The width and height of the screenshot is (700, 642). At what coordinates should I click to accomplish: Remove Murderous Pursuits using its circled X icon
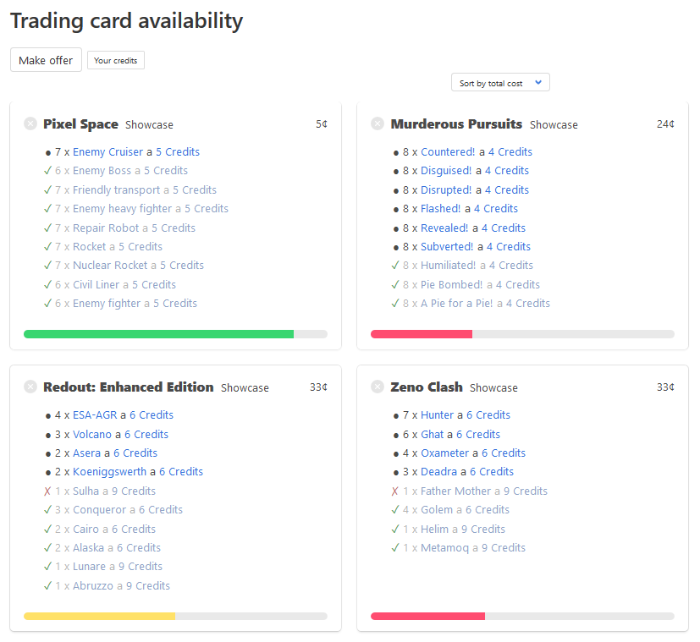pos(378,124)
